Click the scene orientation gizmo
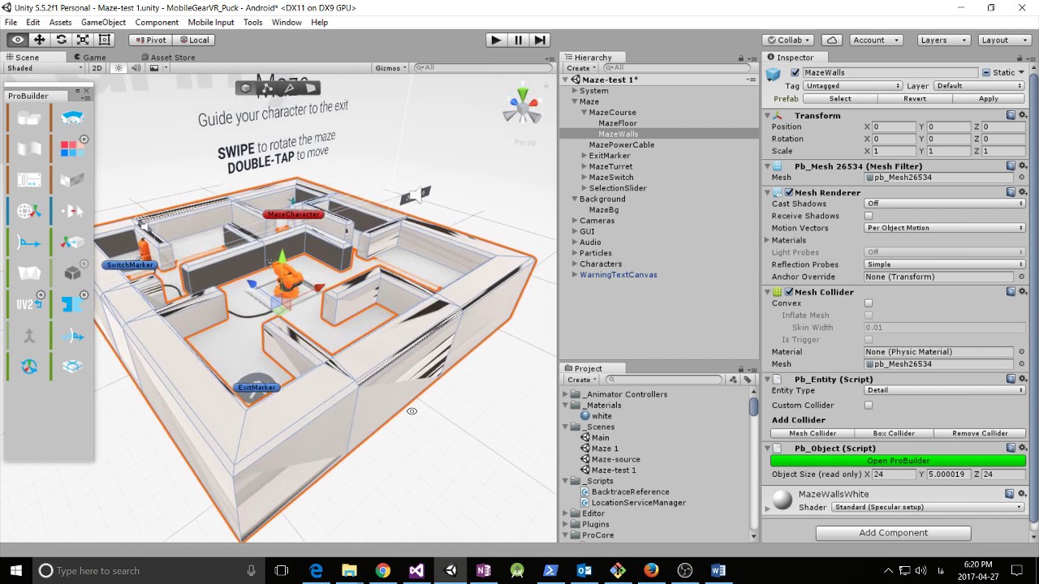This screenshot has width=1039, height=584. (x=522, y=107)
